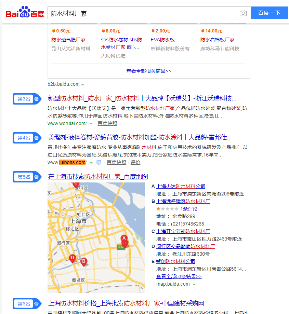Click seller name 昆山艾尤诺新材料...
Viewport: 289px width, 314px height.
73,49
